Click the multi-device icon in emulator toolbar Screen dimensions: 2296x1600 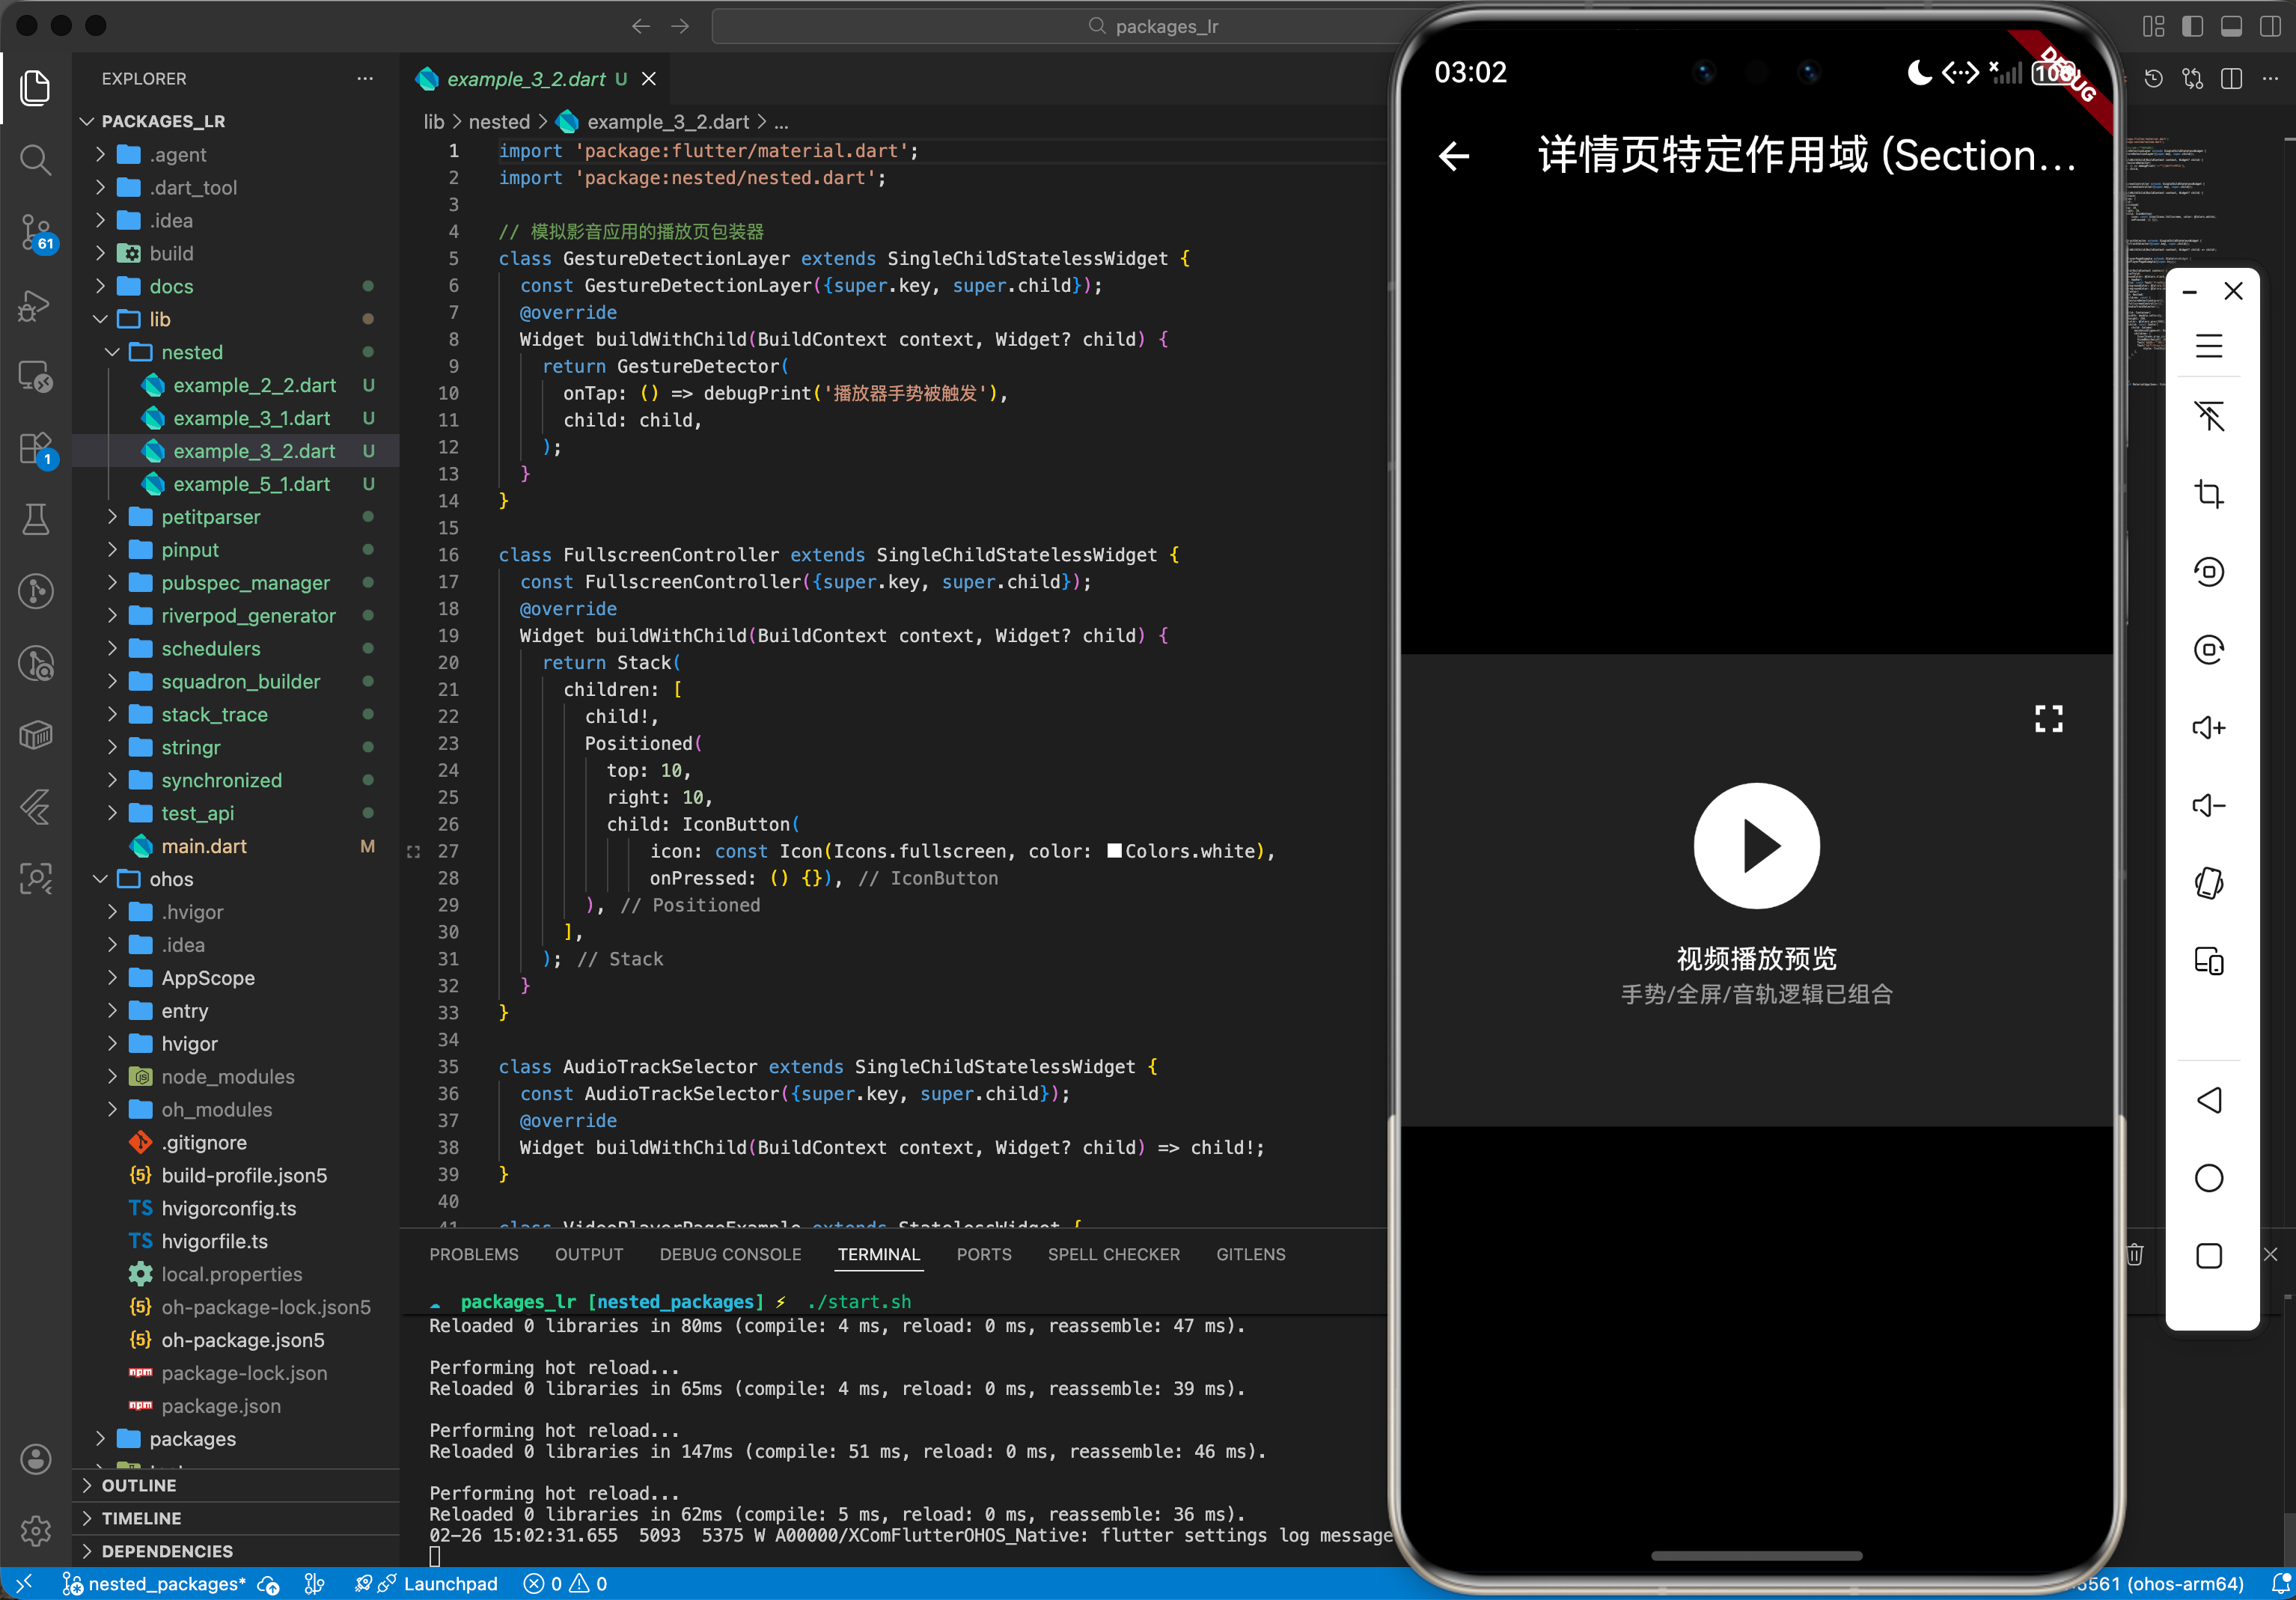pyautogui.click(x=2209, y=961)
